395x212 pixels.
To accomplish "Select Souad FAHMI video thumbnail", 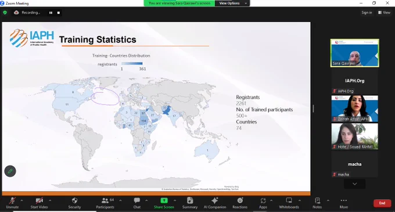I will tap(355, 136).
